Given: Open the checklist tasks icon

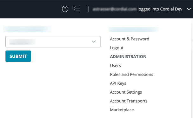Looking at the screenshot, I should pyautogui.click(x=77, y=9).
